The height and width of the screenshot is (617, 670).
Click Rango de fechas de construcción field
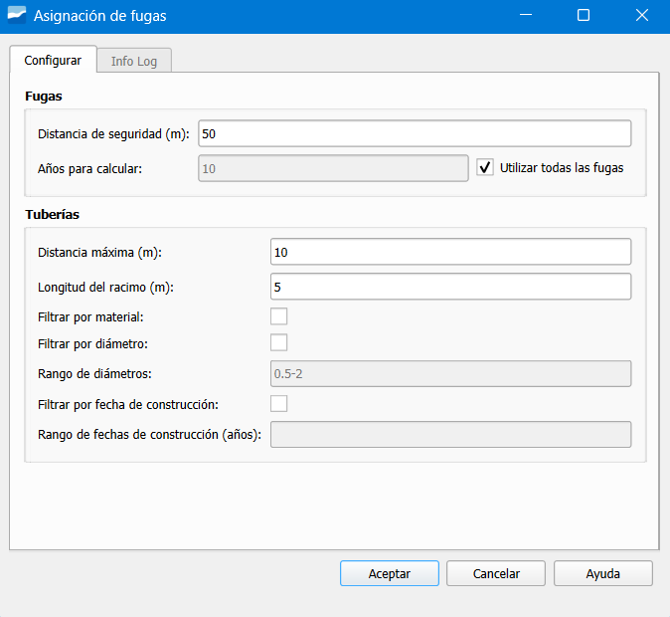pyautogui.click(x=450, y=435)
